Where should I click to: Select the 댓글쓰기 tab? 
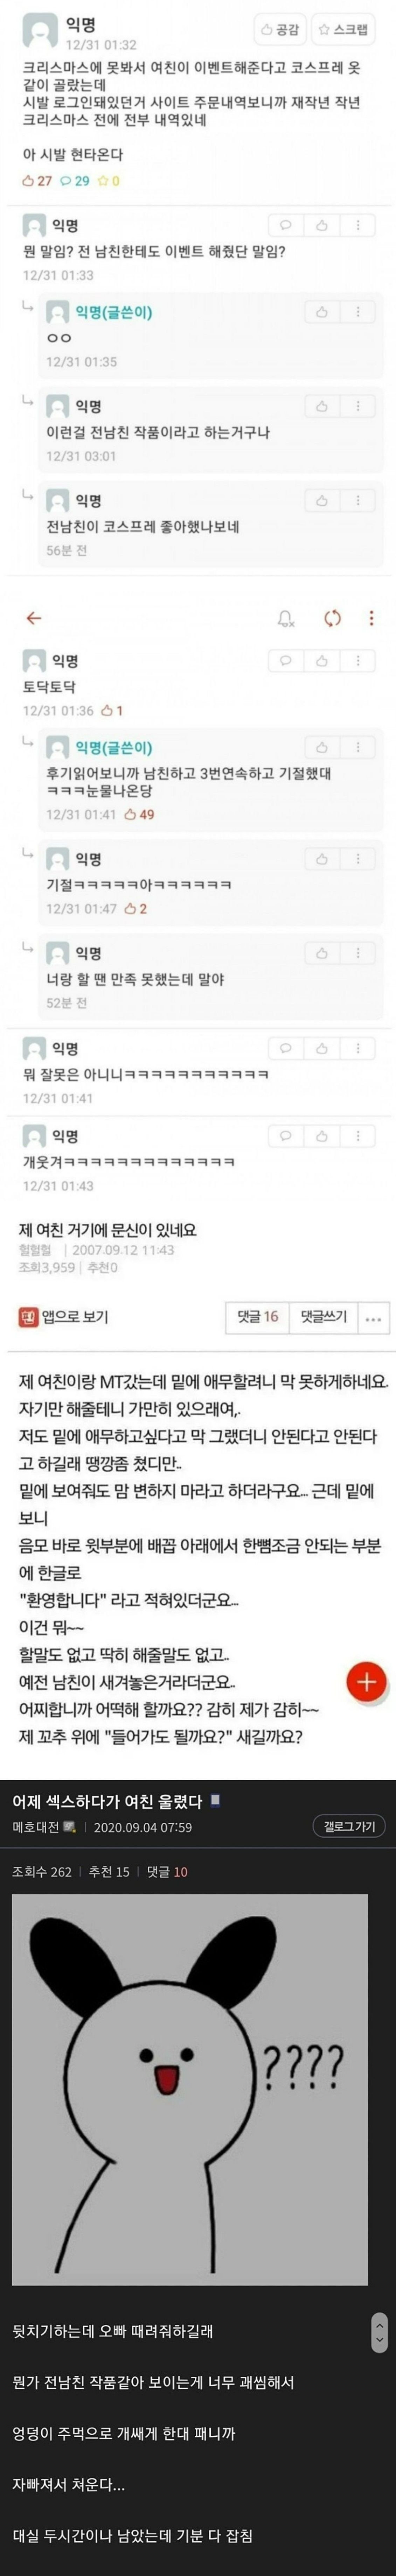[x=323, y=1317]
